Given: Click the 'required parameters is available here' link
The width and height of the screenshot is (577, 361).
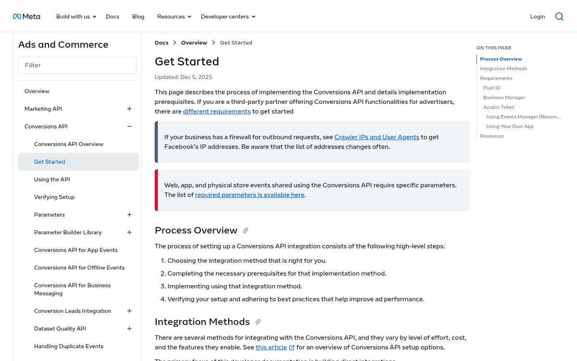Looking at the screenshot, I should [x=249, y=194].
